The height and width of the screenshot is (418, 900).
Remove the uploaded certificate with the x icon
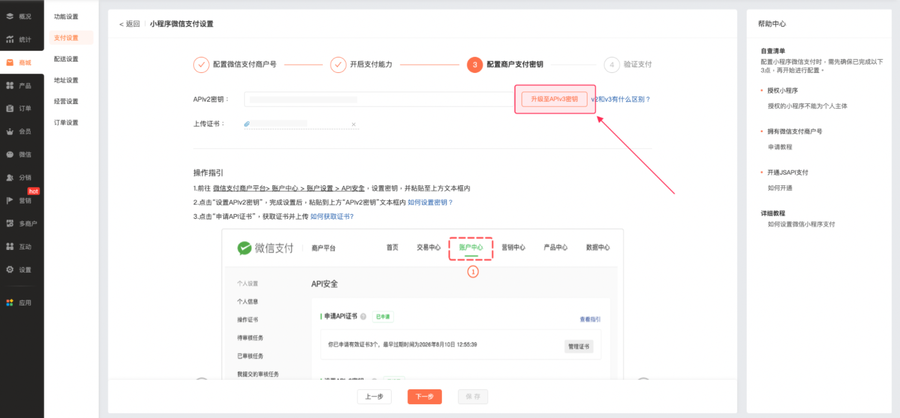click(x=353, y=124)
